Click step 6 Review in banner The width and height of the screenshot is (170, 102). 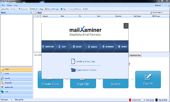tap(122, 47)
